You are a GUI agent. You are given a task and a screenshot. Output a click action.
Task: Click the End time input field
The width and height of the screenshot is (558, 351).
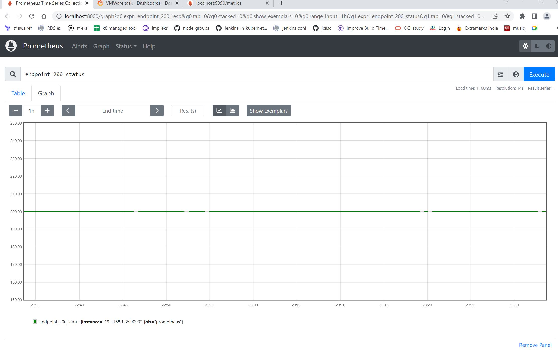(x=113, y=111)
